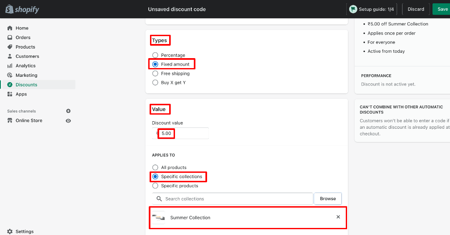Click the APPLIES TO heading
This screenshot has height=235, width=450.
(163, 155)
